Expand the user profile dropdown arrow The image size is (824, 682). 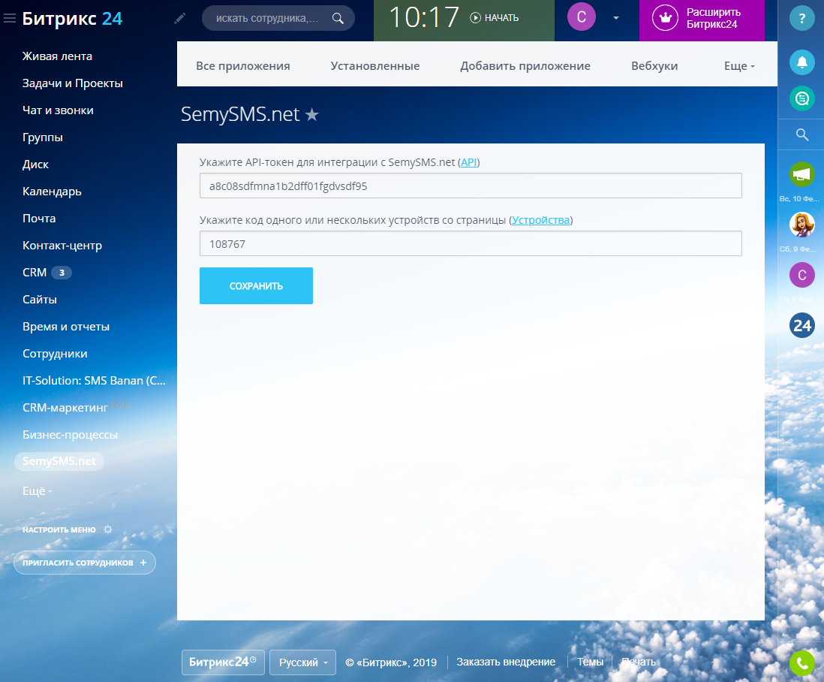click(616, 18)
